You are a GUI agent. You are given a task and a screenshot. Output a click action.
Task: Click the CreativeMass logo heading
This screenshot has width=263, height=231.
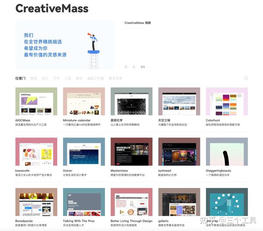(52, 8)
